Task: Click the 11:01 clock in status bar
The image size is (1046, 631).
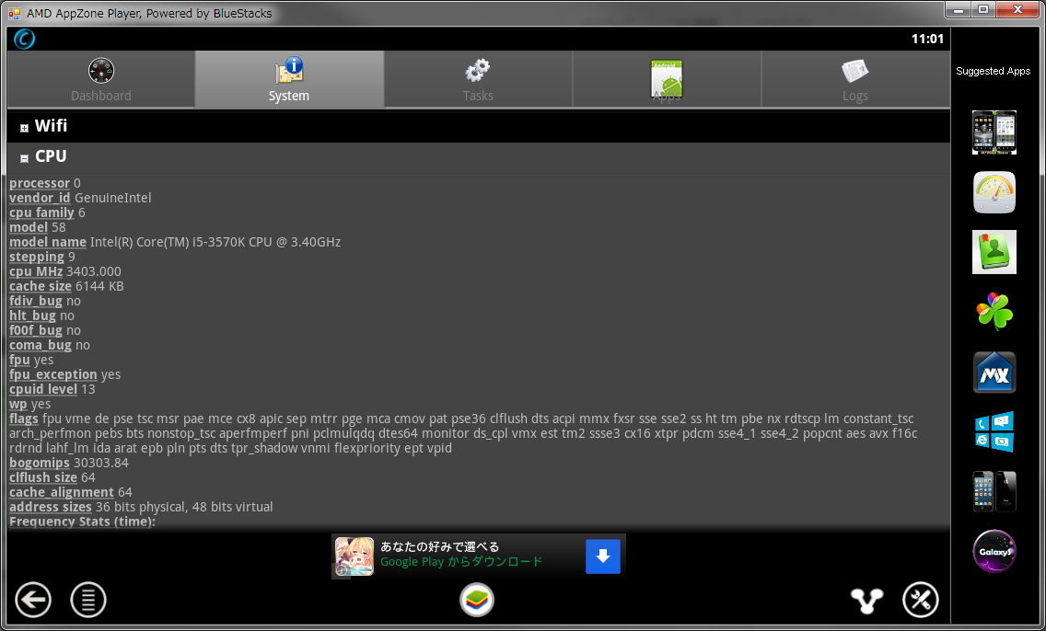Action: 927,39
